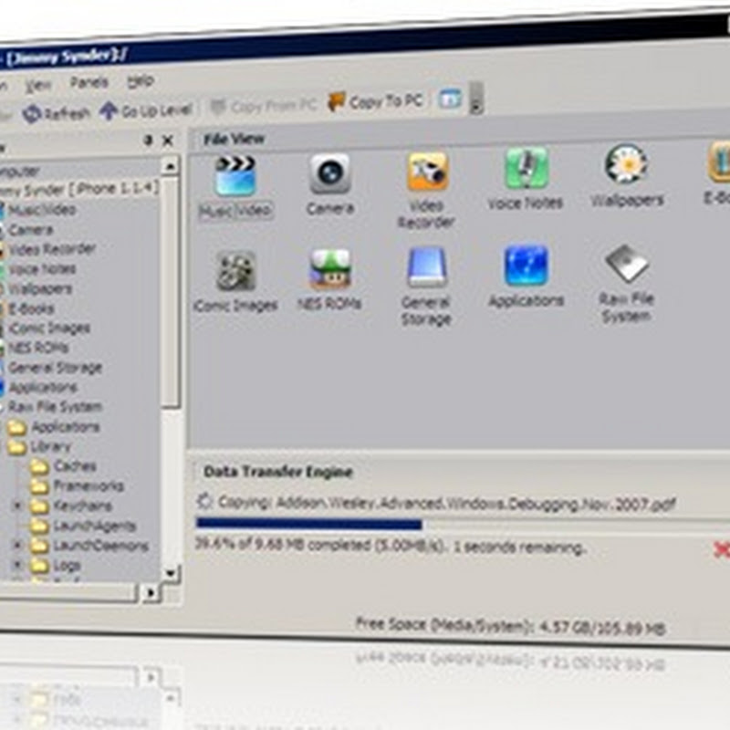Image resolution: width=730 pixels, height=730 pixels.
Task: Open the Applications icon in File View
Action: tap(527, 266)
